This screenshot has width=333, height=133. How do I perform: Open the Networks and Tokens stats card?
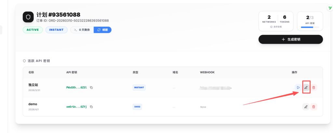point(276,21)
